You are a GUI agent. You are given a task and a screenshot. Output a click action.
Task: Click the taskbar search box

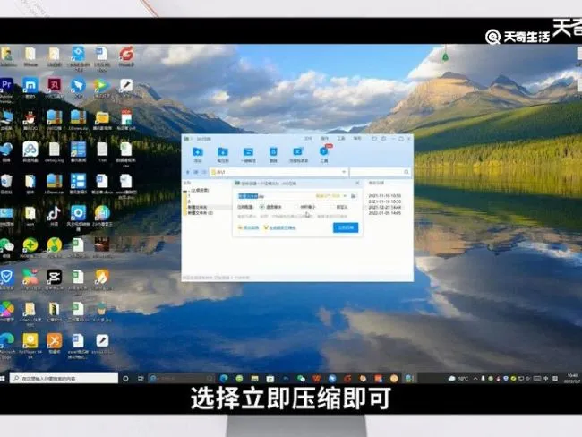point(64,378)
